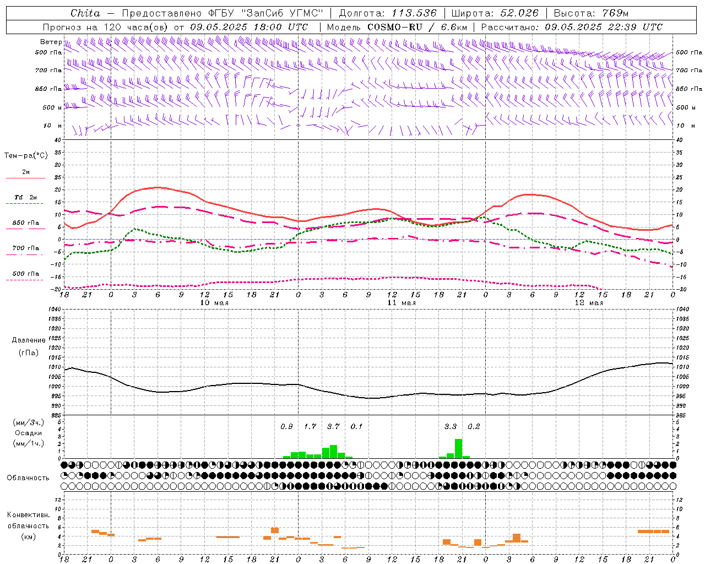Click the 850 гПа temperature legend line sample
The image size is (705, 564).
tap(25, 229)
